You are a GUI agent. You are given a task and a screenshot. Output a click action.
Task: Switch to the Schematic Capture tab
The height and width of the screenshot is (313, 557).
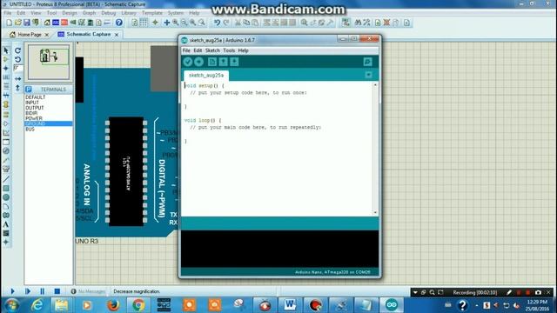coord(89,34)
